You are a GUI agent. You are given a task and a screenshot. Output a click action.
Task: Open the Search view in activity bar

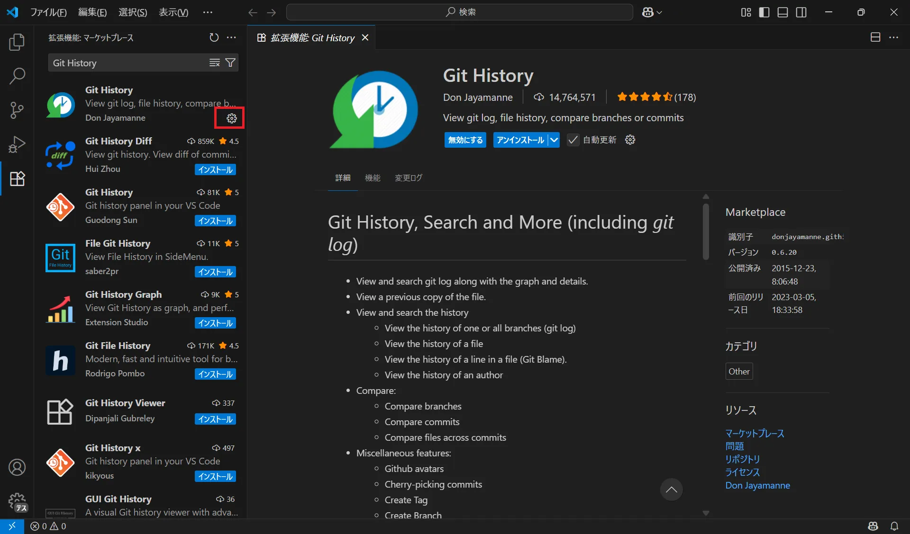coord(17,76)
